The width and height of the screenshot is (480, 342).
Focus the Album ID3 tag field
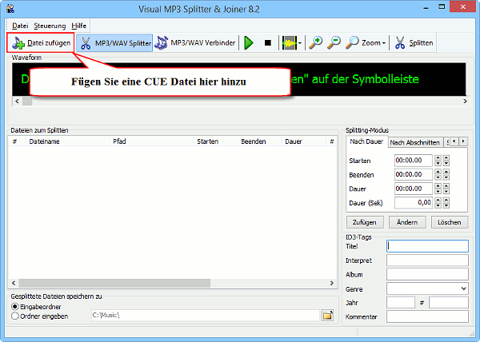(x=427, y=274)
